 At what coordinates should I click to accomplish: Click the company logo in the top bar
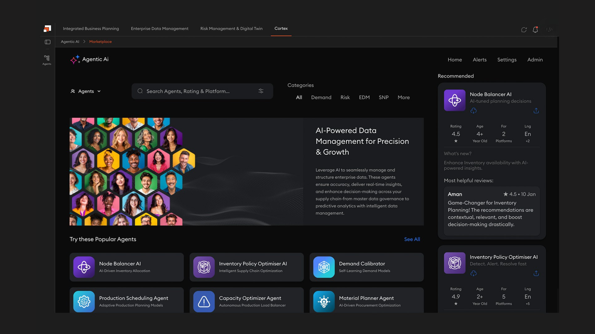click(47, 29)
